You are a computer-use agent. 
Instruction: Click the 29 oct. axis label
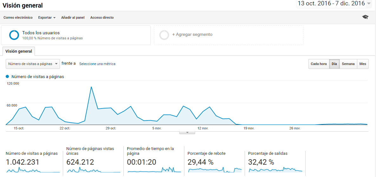(x=111, y=128)
